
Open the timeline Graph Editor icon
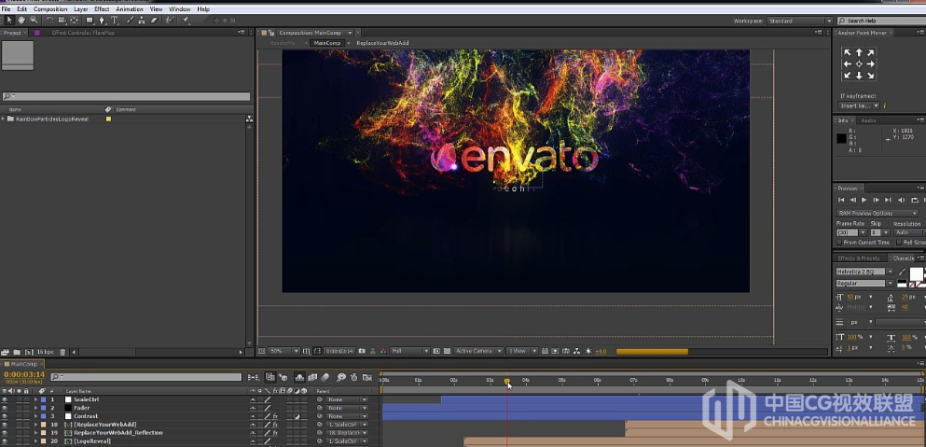point(367,377)
